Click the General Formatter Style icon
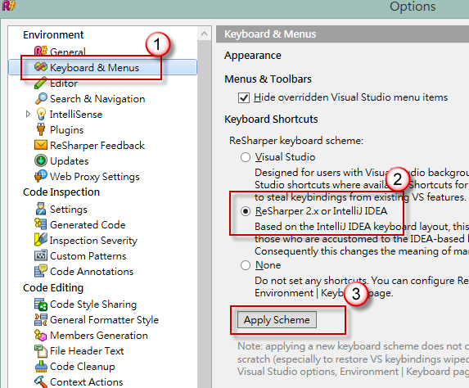The height and width of the screenshot is (388, 469). [41, 319]
